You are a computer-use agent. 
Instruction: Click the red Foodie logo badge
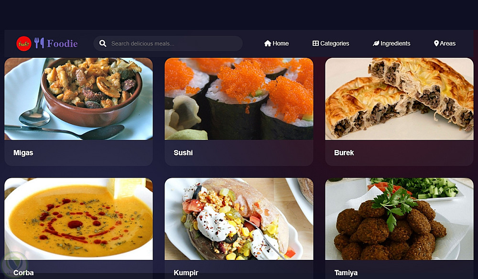coord(24,43)
